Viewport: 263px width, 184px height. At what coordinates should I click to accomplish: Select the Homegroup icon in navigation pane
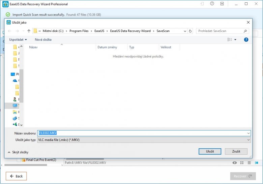[x=15, y=124]
